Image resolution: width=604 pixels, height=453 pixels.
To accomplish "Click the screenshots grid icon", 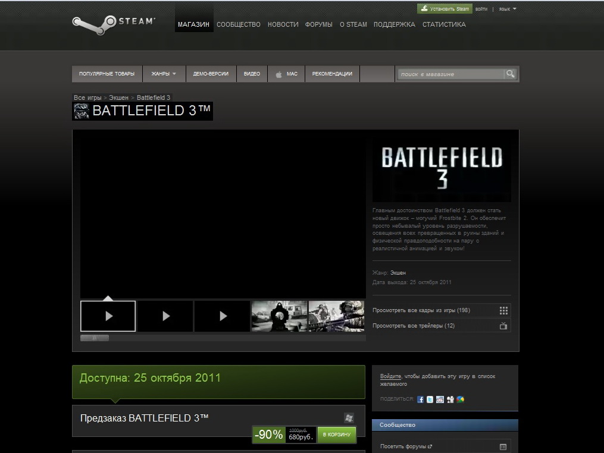I will coord(503,310).
